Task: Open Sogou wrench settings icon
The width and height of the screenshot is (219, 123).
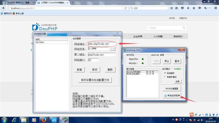Action: pos(217,115)
